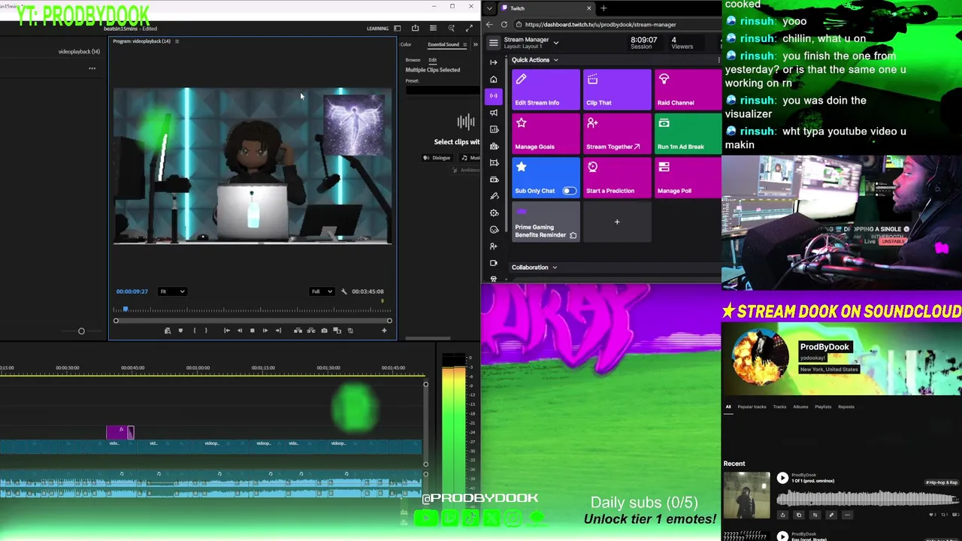
Task: Add a new quick action tile
Action: tap(617, 222)
